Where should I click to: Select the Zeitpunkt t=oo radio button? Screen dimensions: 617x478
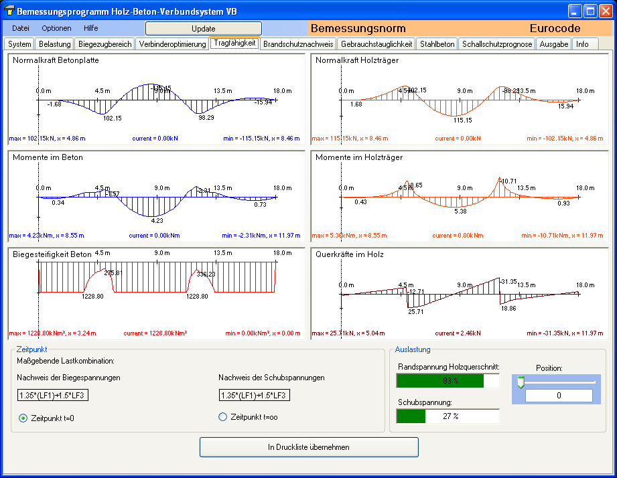pyautogui.click(x=224, y=417)
